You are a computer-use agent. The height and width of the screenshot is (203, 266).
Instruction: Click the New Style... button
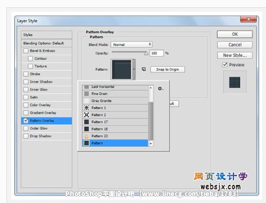pos(235,55)
